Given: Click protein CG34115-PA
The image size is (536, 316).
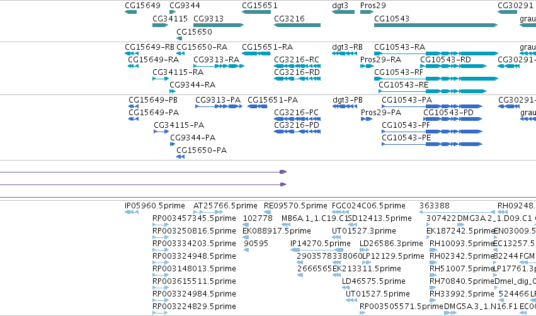Looking at the screenshot, I should [x=161, y=132].
